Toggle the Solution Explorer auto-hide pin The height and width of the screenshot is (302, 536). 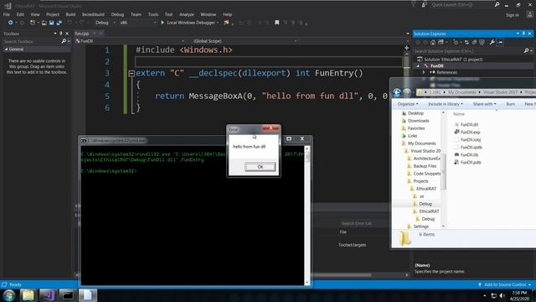coord(523,34)
